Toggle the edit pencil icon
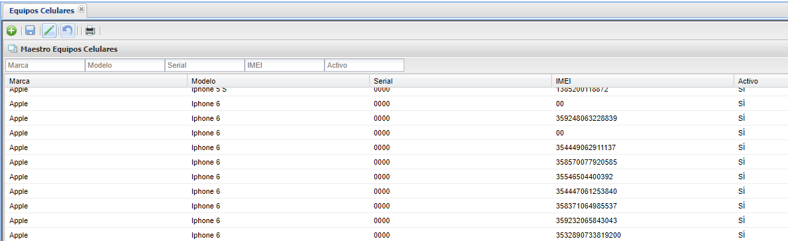The image size is (788, 241). tap(49, 31)
